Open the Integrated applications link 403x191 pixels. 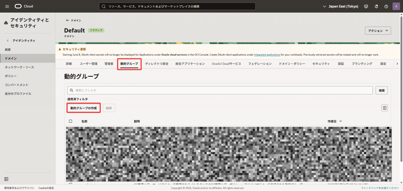[267, 55]
